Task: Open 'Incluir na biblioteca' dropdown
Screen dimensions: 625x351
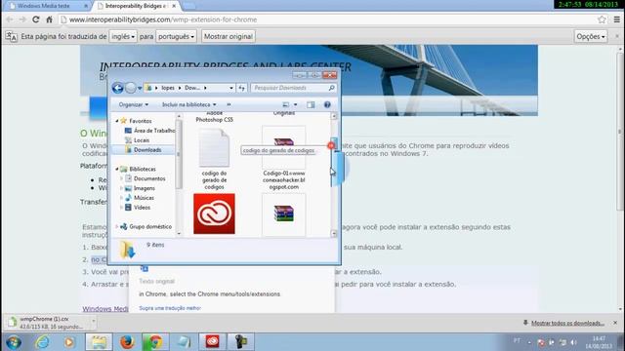Action: pyautogui.click(x=188, y=104)
